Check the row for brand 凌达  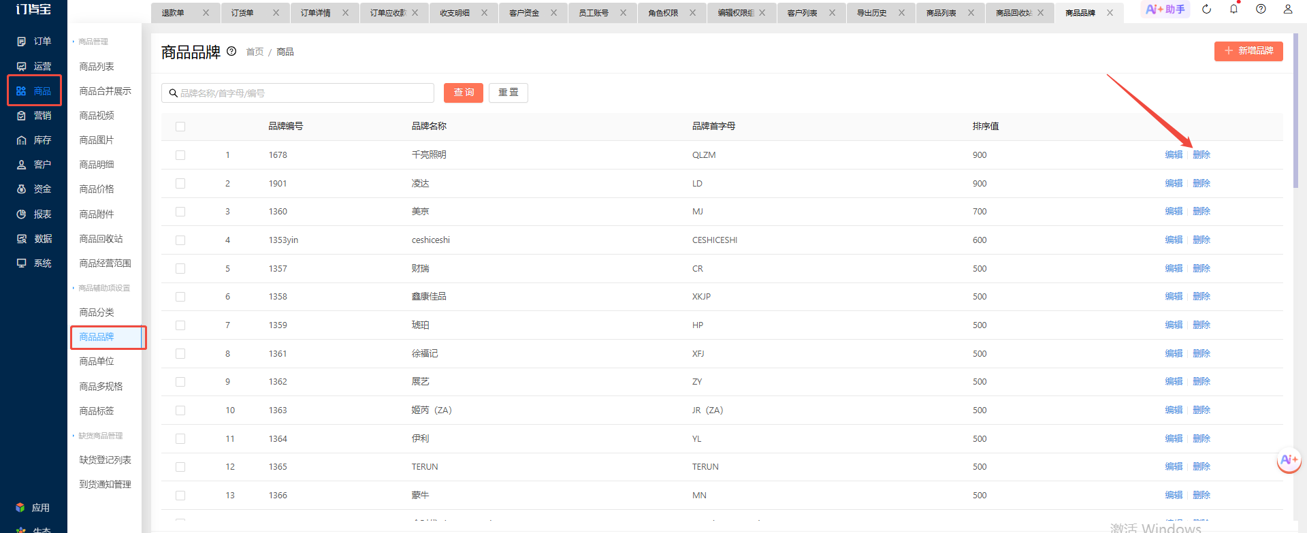click(x=180, y=184)
